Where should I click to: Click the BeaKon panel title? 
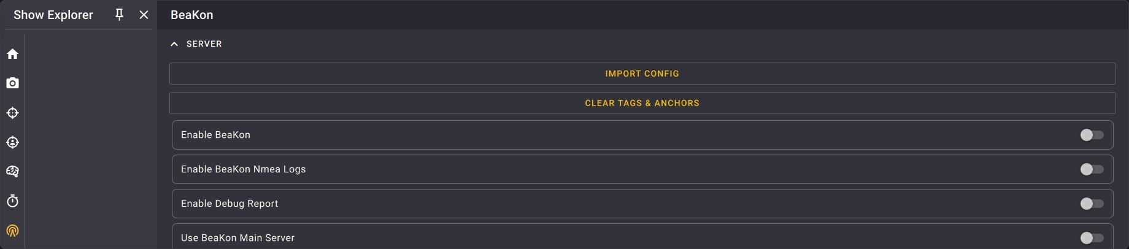(x=192, y=15)
